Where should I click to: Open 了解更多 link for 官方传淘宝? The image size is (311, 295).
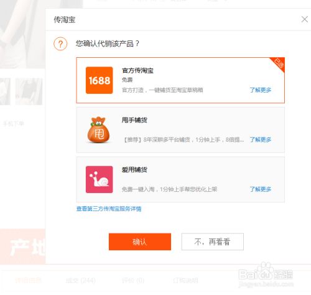point(261,90)
